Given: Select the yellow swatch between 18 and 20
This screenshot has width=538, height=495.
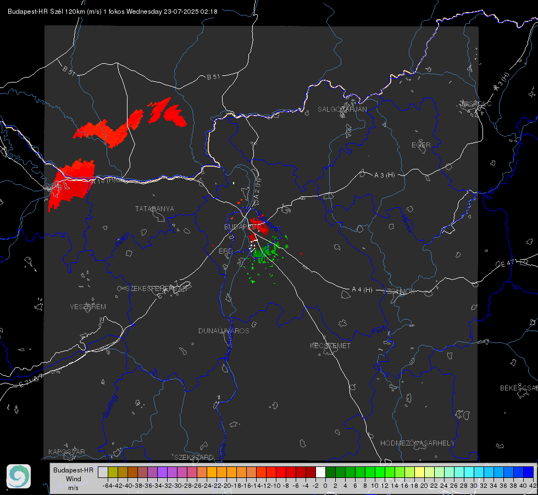Looking at the screenshot, I should tap(419, 472).
